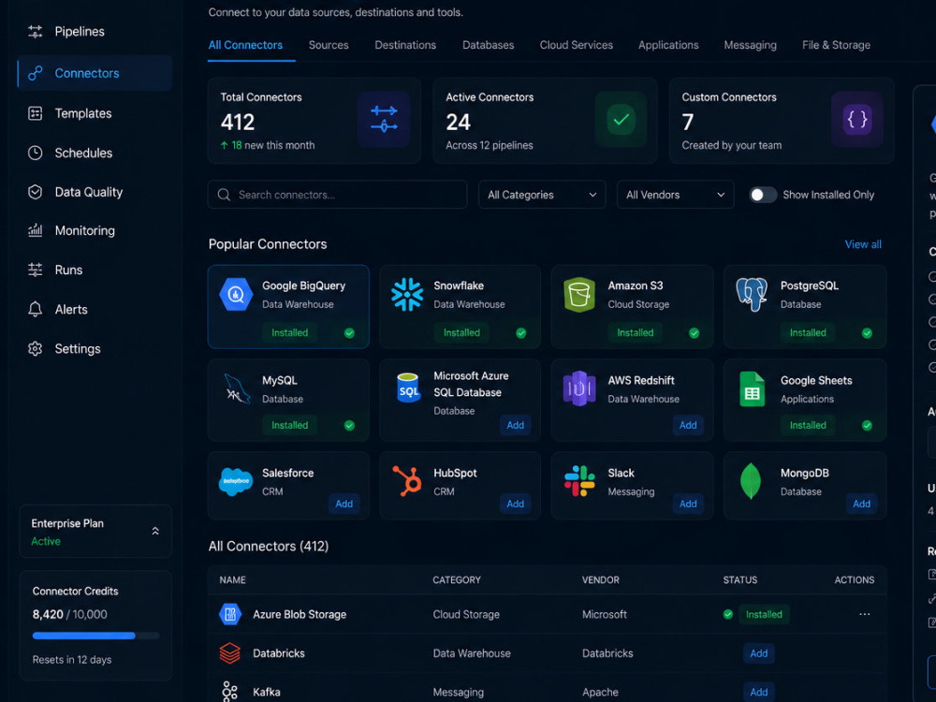Open Monitoring chart icon

tap(36, 230)
